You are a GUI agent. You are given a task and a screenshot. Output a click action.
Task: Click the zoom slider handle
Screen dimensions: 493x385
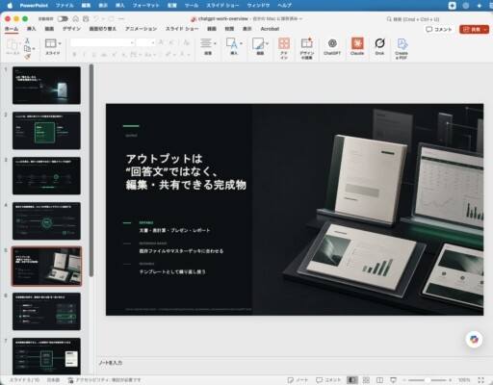[428, 380]
